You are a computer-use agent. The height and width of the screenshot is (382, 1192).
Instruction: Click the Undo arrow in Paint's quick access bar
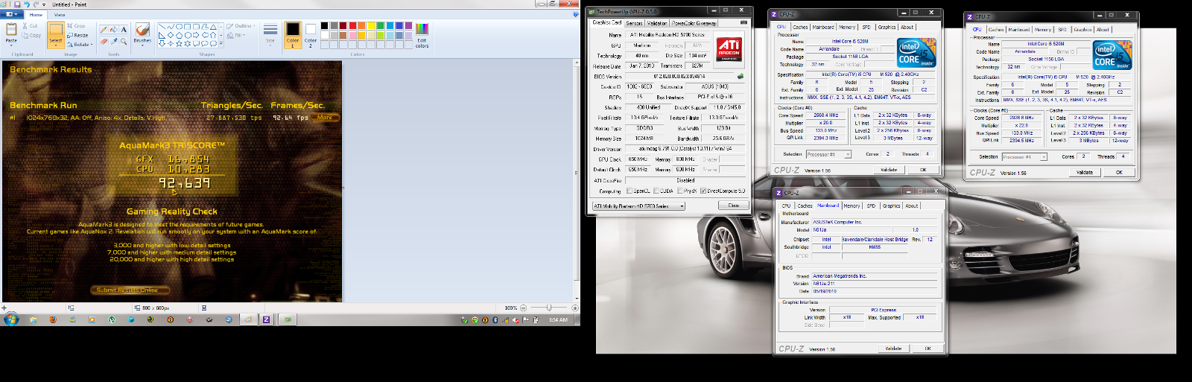click(26, 4)
